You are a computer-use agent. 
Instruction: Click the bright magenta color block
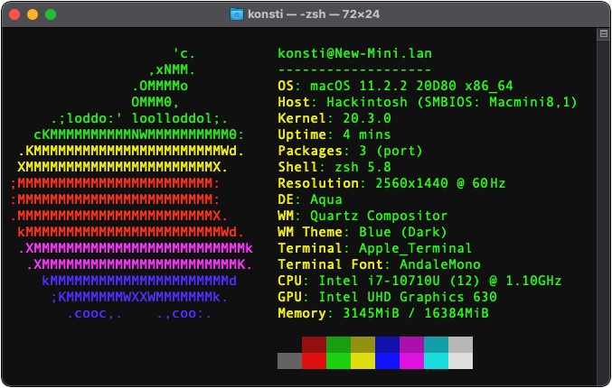coord(411,361)
